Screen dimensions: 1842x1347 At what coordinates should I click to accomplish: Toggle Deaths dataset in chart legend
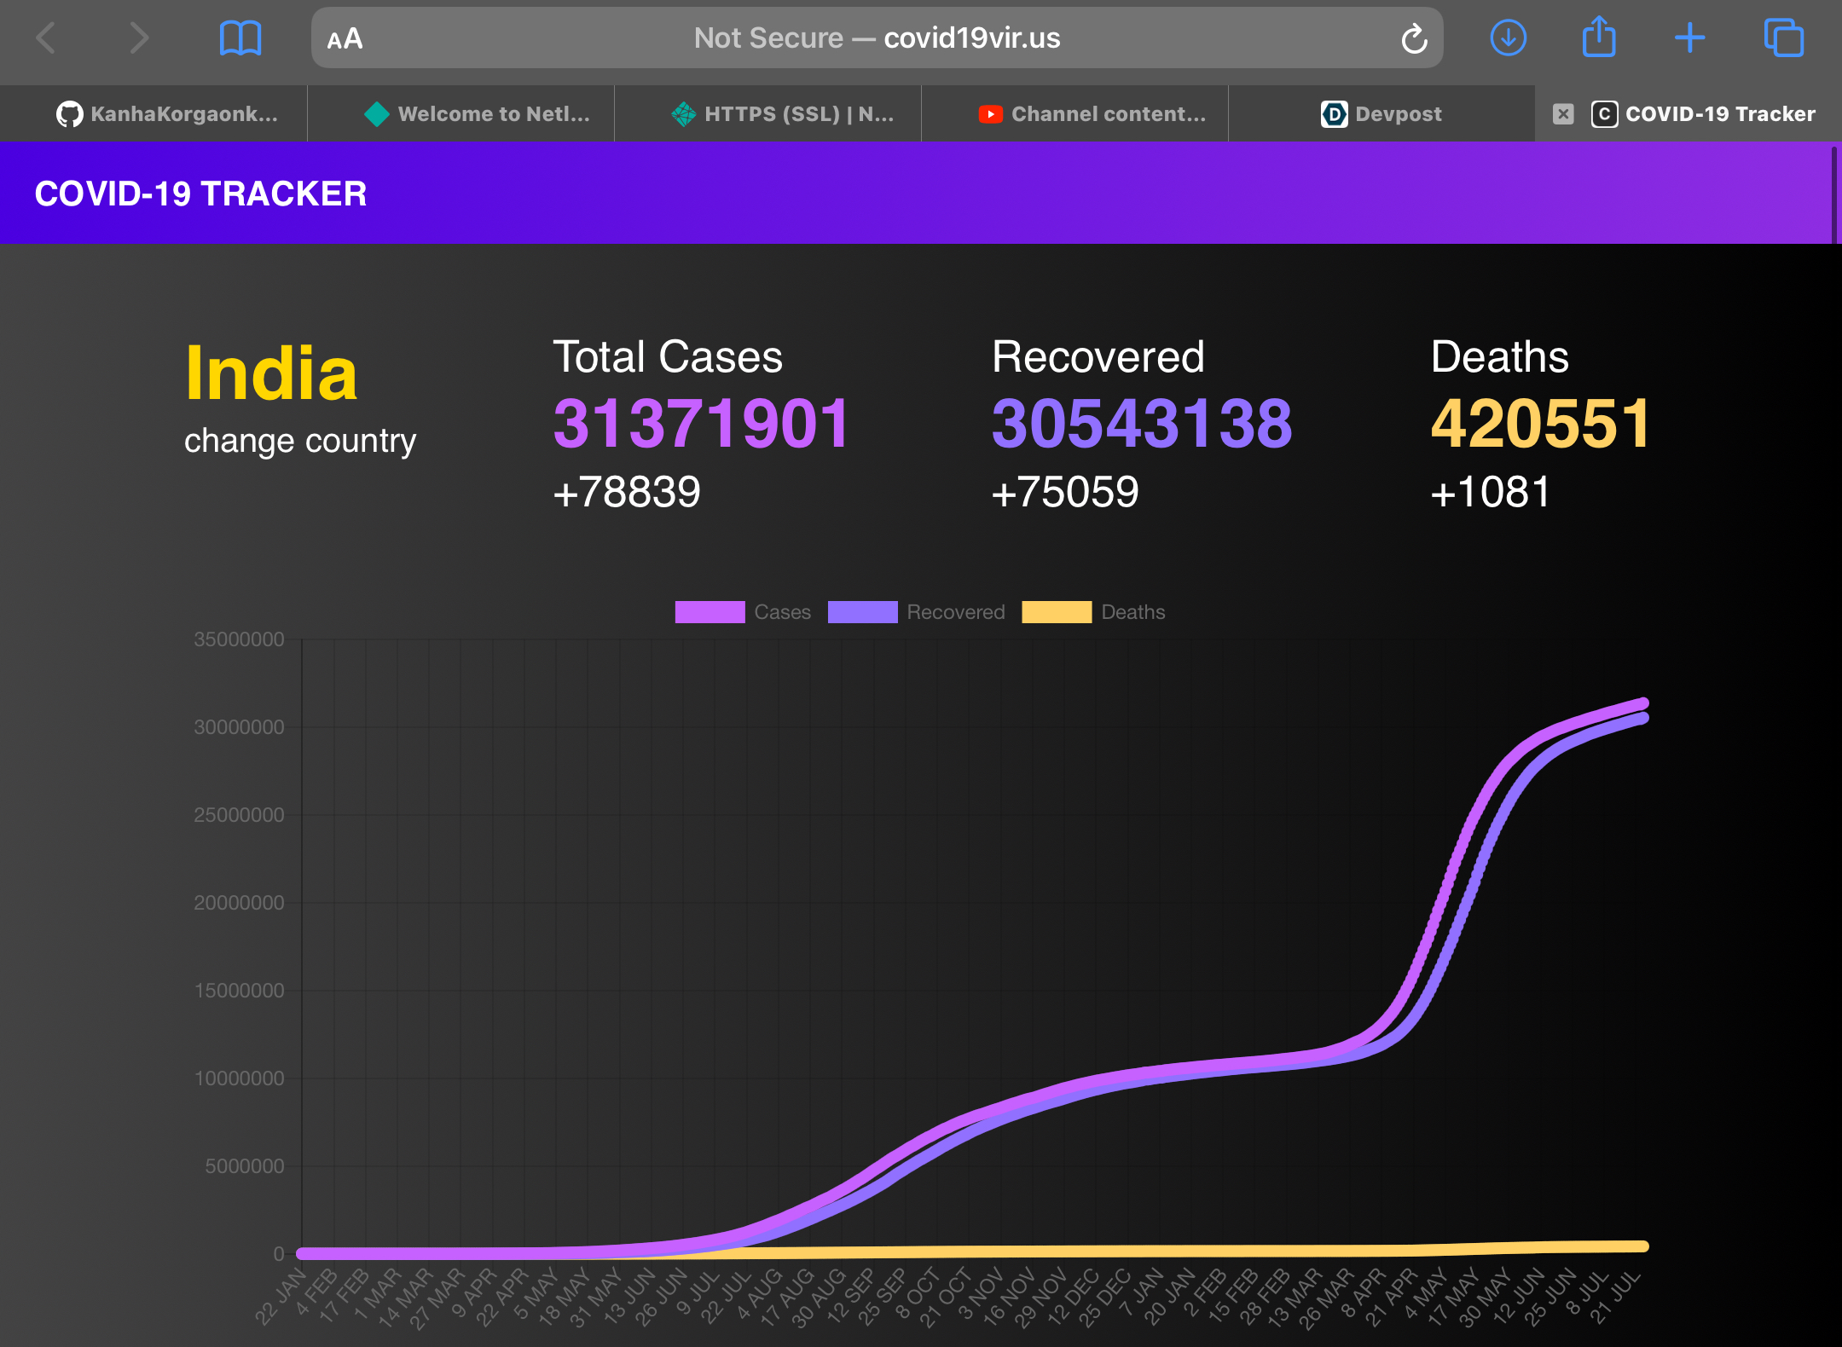point(1093,612)
